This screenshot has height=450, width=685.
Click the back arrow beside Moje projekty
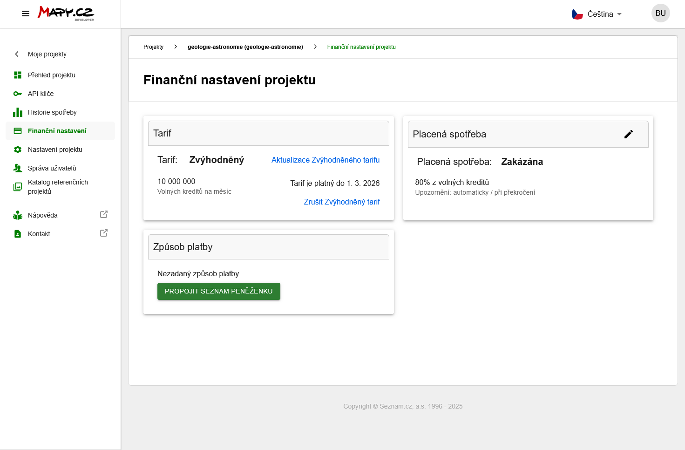[17, 54]
